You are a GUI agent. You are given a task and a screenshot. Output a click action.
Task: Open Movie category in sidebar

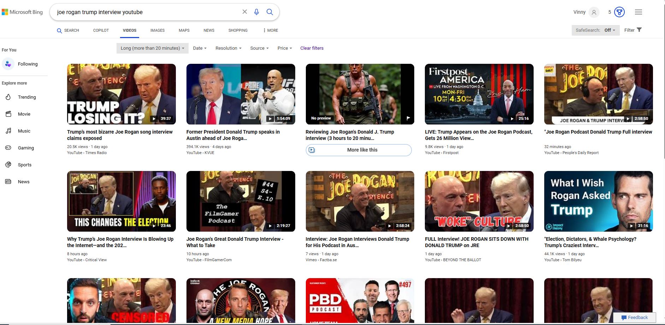(24, 114)
